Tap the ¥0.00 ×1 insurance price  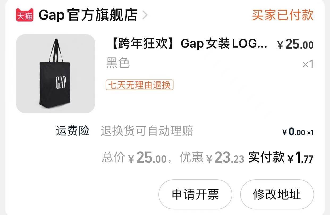(x=298, y=132)
